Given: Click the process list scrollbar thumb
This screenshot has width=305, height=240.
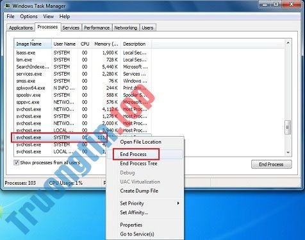Looking at the screenshot, I should (288, 127).
